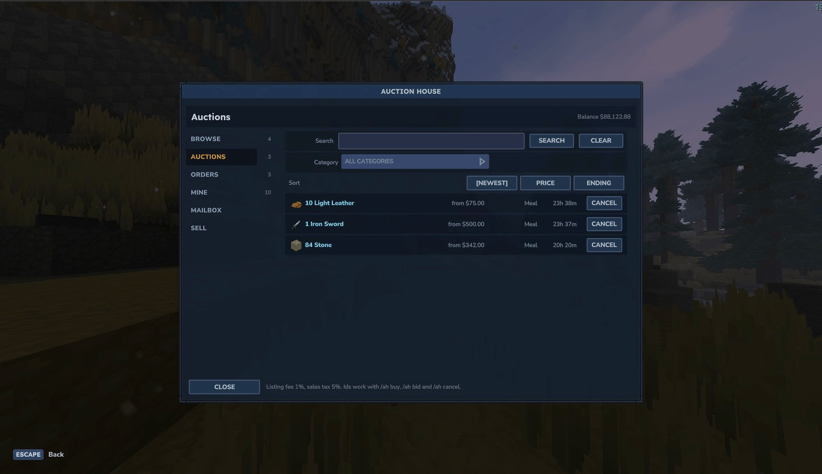822x474 pixels.
Task: Cancel the 10 Light Leather auction
Action: (604, 203)
